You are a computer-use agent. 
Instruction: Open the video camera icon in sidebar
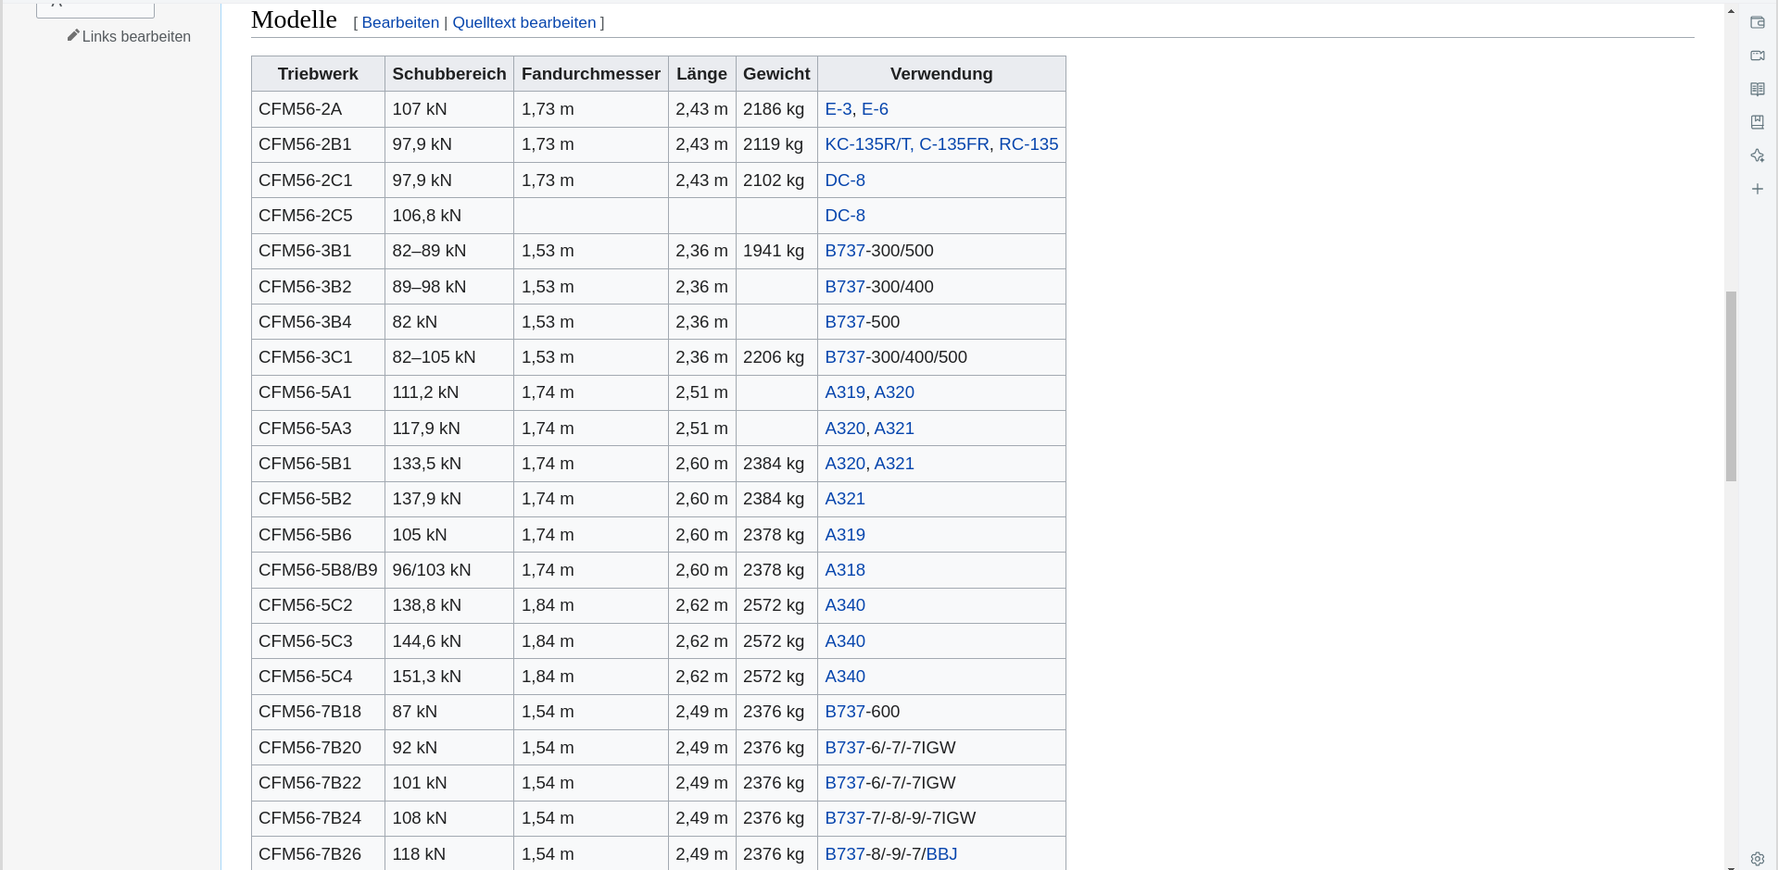[1757, 56]
